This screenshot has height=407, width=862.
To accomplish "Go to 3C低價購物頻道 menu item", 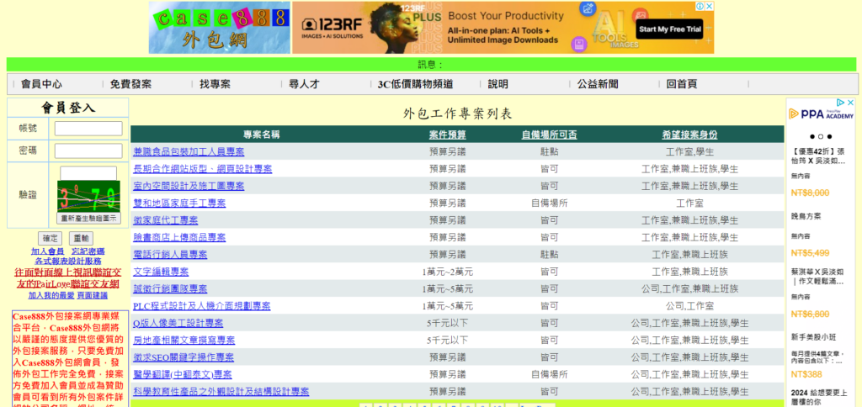I will pos(415,84).
